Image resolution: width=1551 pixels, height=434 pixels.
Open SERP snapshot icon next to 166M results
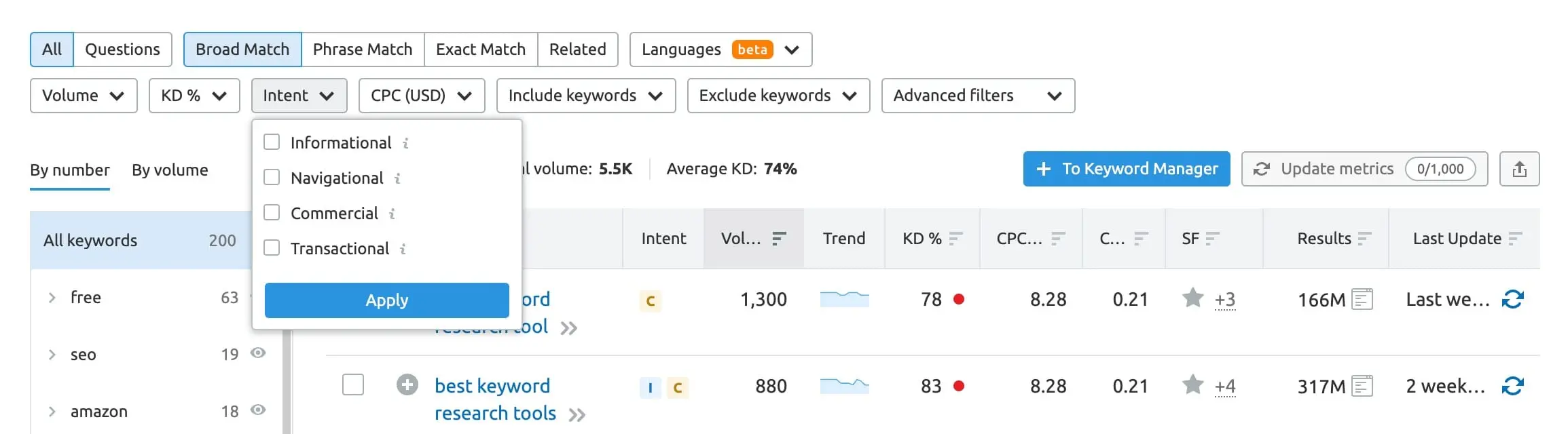pos(1362,299)
